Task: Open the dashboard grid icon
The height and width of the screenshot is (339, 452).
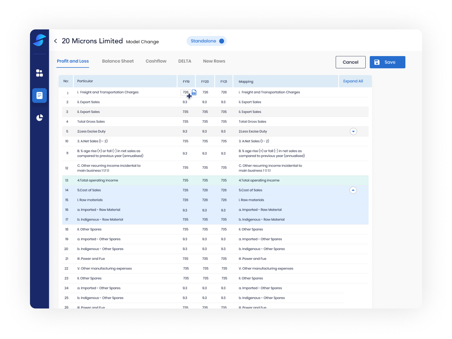Action: click(x=39, y=73)
